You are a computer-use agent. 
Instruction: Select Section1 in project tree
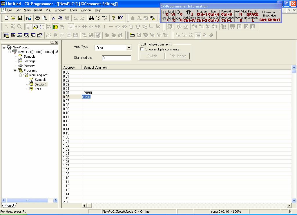click(41, 84)
